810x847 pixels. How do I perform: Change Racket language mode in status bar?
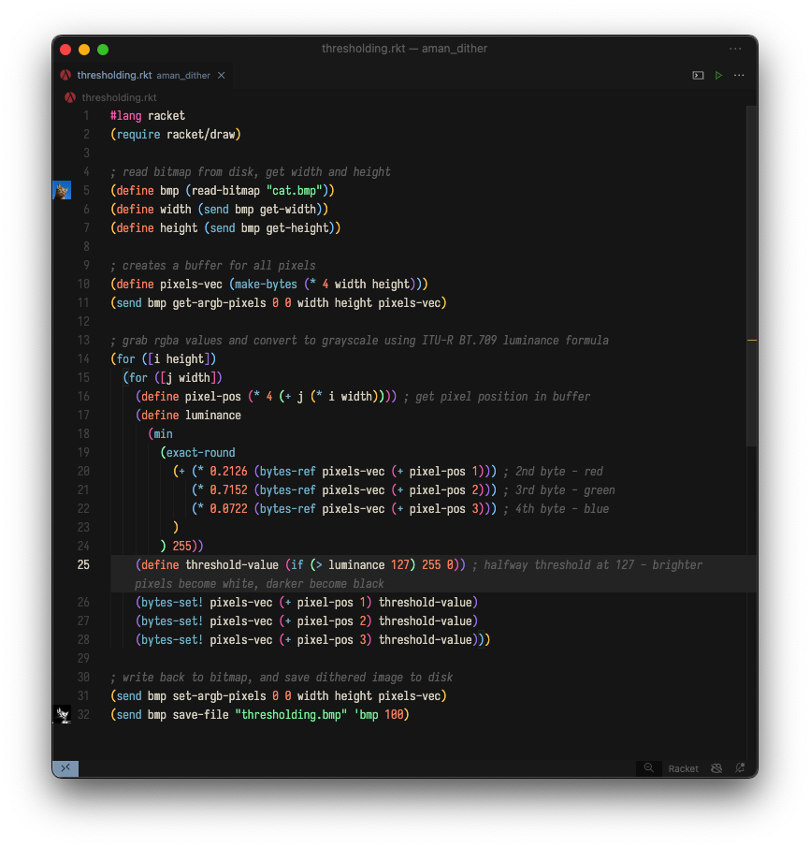(x=683, y=768)
